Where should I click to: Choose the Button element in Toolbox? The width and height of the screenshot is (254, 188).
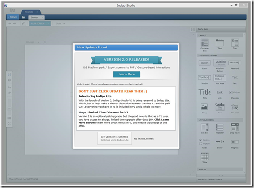tap(205, 65)
